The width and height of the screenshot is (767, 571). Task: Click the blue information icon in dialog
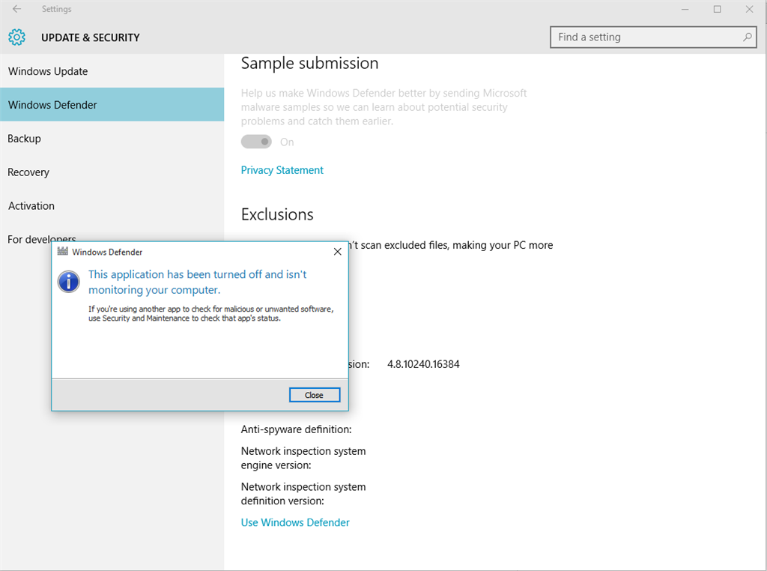(x=69, y=282)
